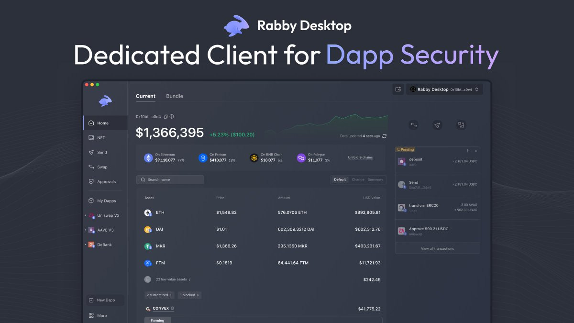Screen dimensions: 574x323
Task: Click the USD Value column header
Action: (372, 198)
